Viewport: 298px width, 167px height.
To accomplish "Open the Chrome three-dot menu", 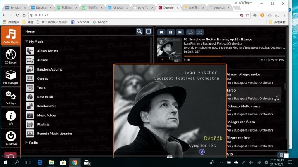I will click(x=284, y=15).
